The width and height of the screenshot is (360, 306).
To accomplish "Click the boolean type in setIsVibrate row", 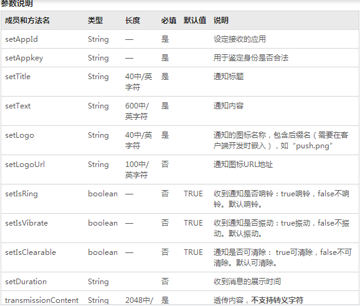I will 103,223.
